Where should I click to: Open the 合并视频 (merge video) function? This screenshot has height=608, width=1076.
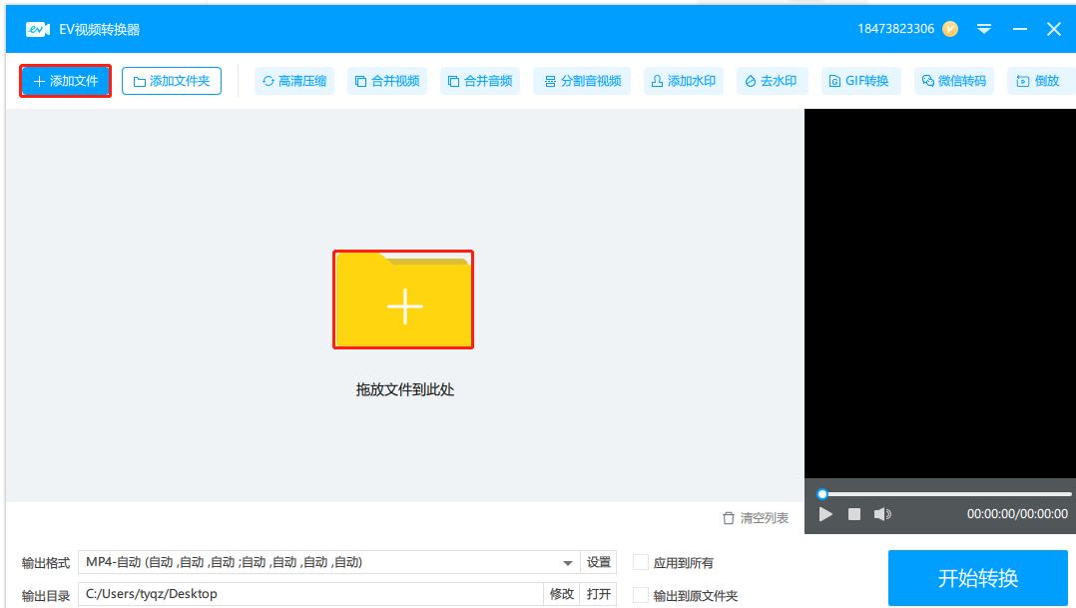[387, 80]
